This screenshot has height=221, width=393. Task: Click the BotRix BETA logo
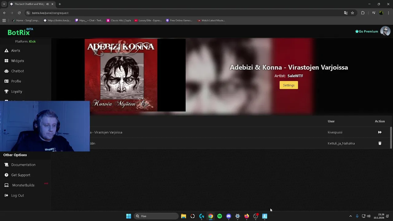point(20,32)
